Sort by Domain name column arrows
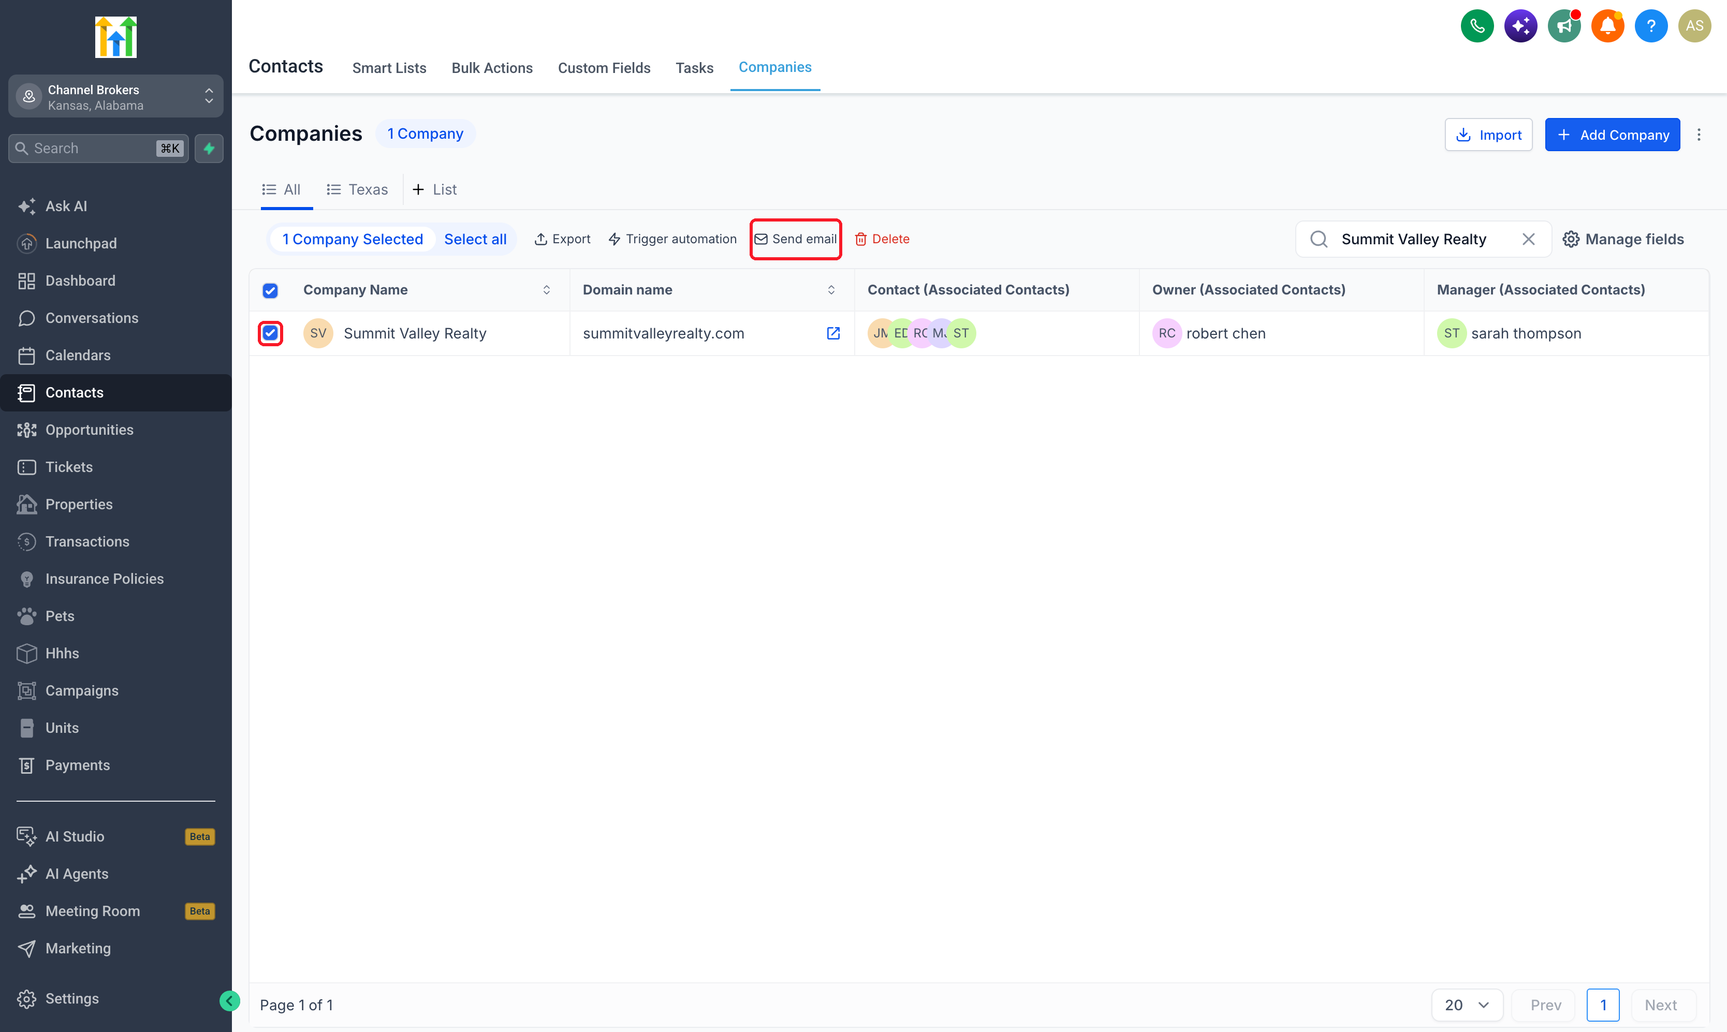1727x1032 pixels. tap(830, 290)
